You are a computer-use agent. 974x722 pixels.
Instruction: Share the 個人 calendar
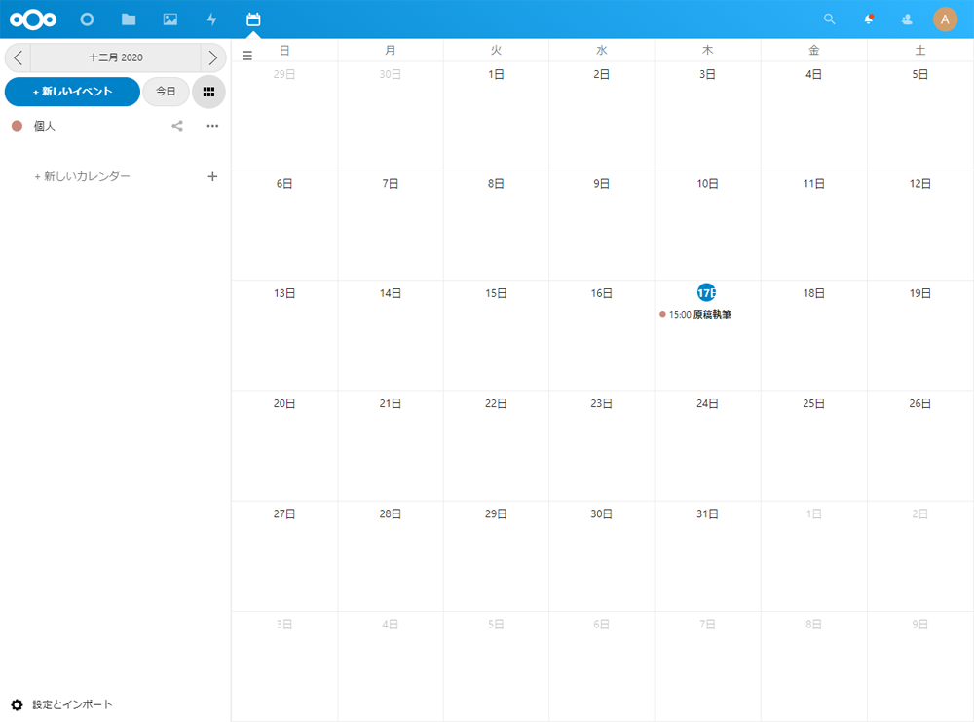click(x=177, y=126)
